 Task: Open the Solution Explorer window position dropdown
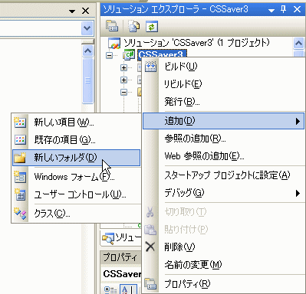pos(271,10)
